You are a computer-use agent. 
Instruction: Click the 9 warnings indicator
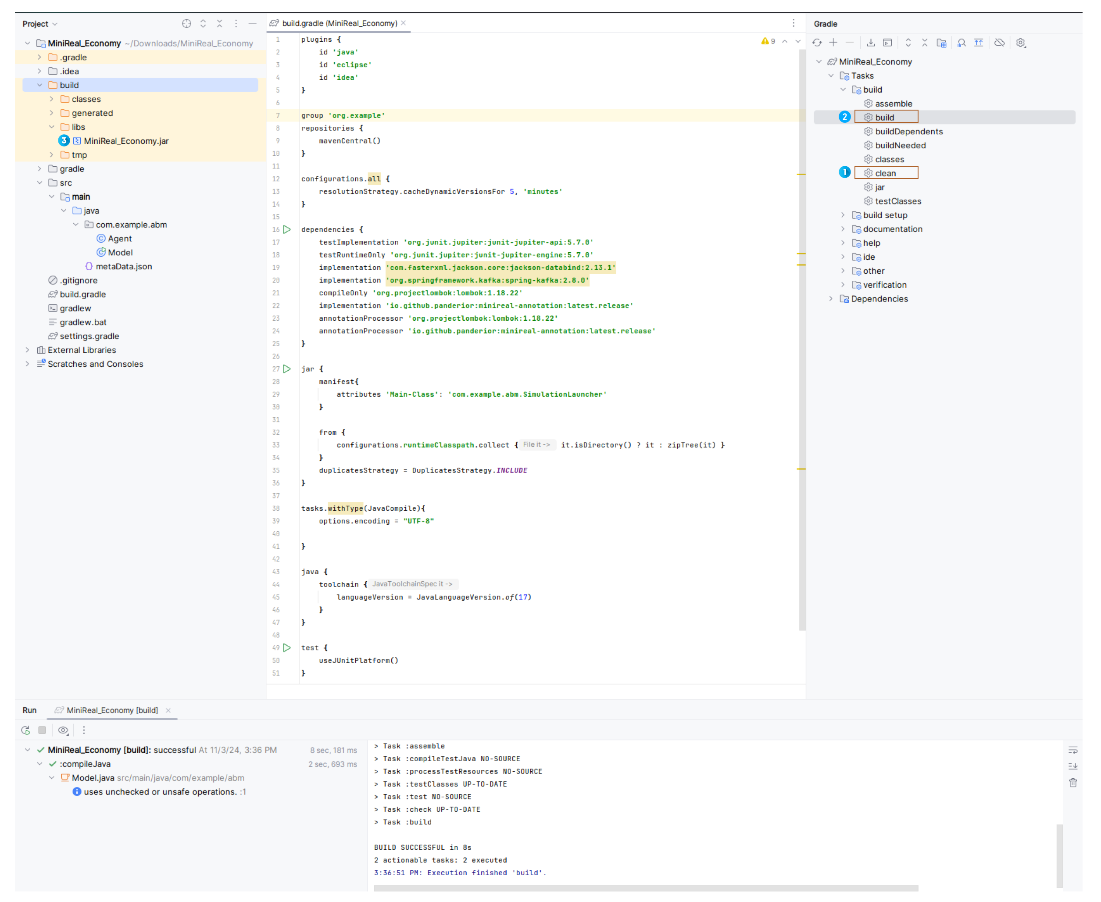pyautogui.click(x=768, y=41)
